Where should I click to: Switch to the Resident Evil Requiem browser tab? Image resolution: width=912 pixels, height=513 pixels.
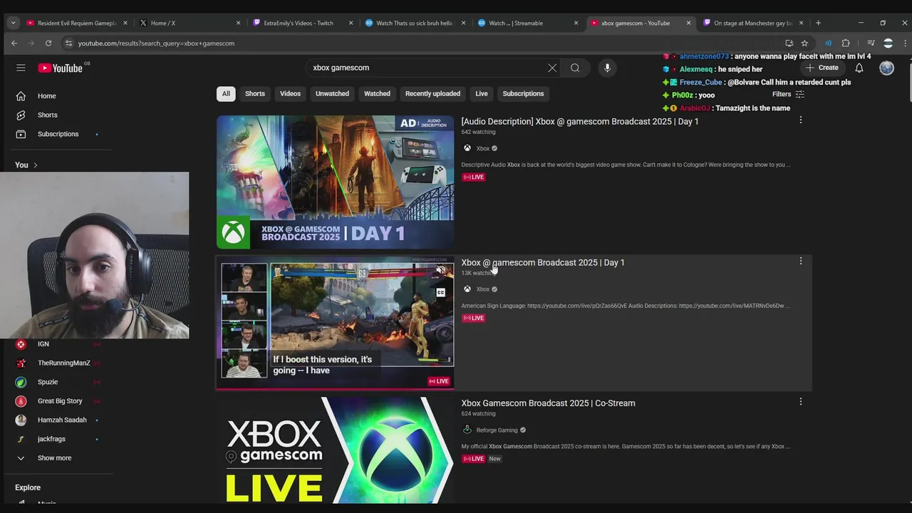(77, 23)
